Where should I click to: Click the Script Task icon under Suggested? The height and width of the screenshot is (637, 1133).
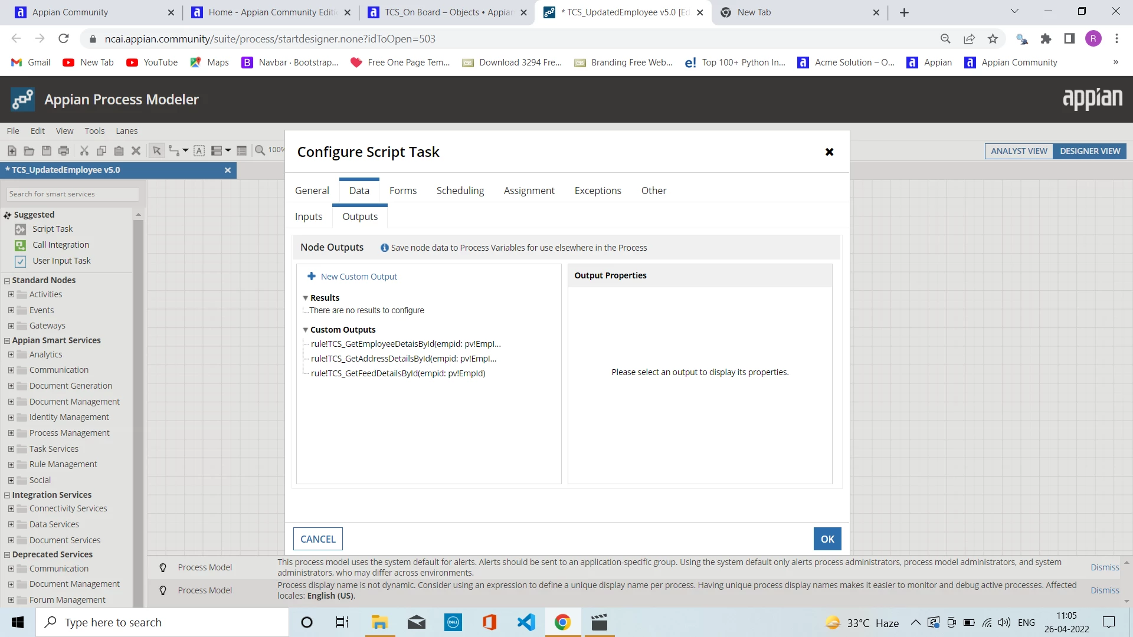click(21, 229)
